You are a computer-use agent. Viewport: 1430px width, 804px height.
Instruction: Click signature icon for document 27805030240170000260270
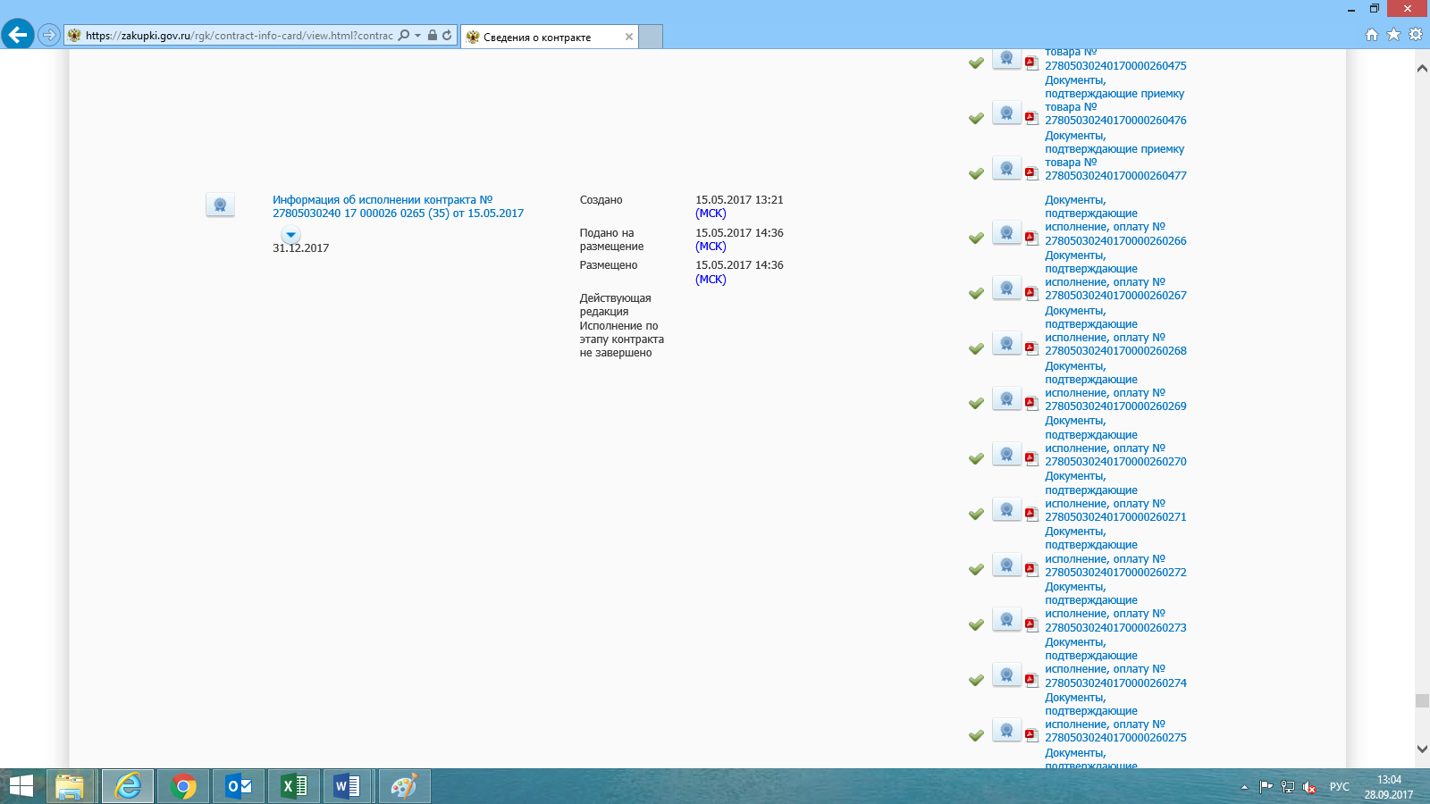(1006, 455)
